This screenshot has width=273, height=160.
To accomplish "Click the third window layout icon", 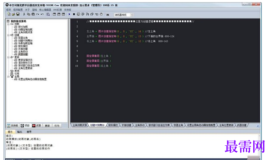I will [63, 14].
